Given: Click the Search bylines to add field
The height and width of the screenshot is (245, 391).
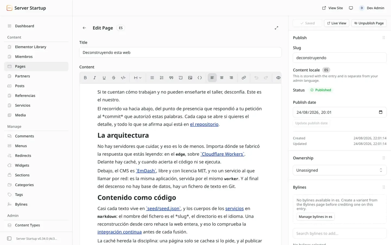Looking at the screenshot, I should tap(339, 233).
